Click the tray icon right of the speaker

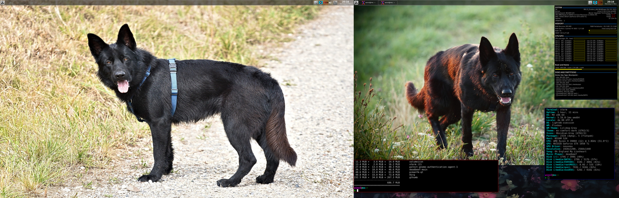pyautogui.click(x=335, y=2)
